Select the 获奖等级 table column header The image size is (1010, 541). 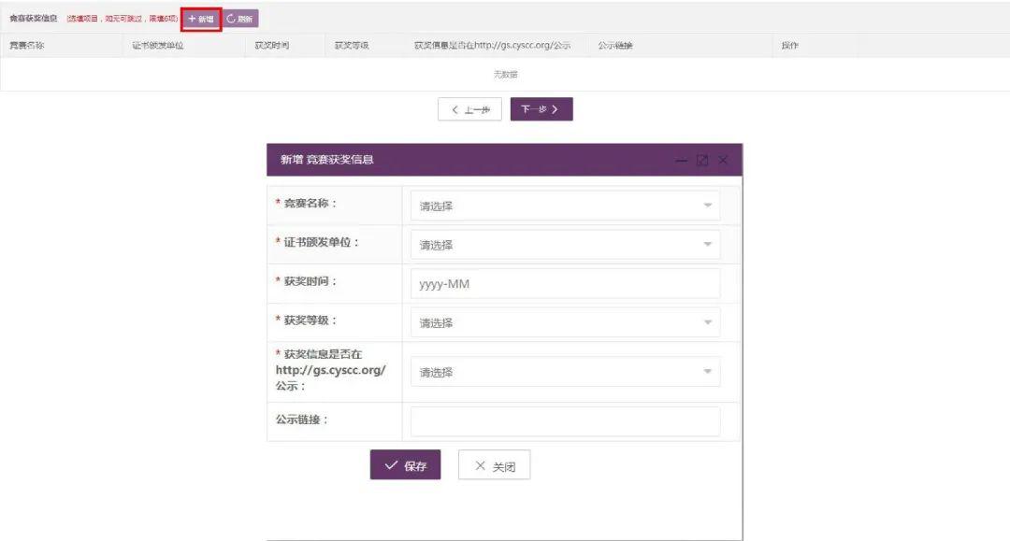[x=352, y=46]
